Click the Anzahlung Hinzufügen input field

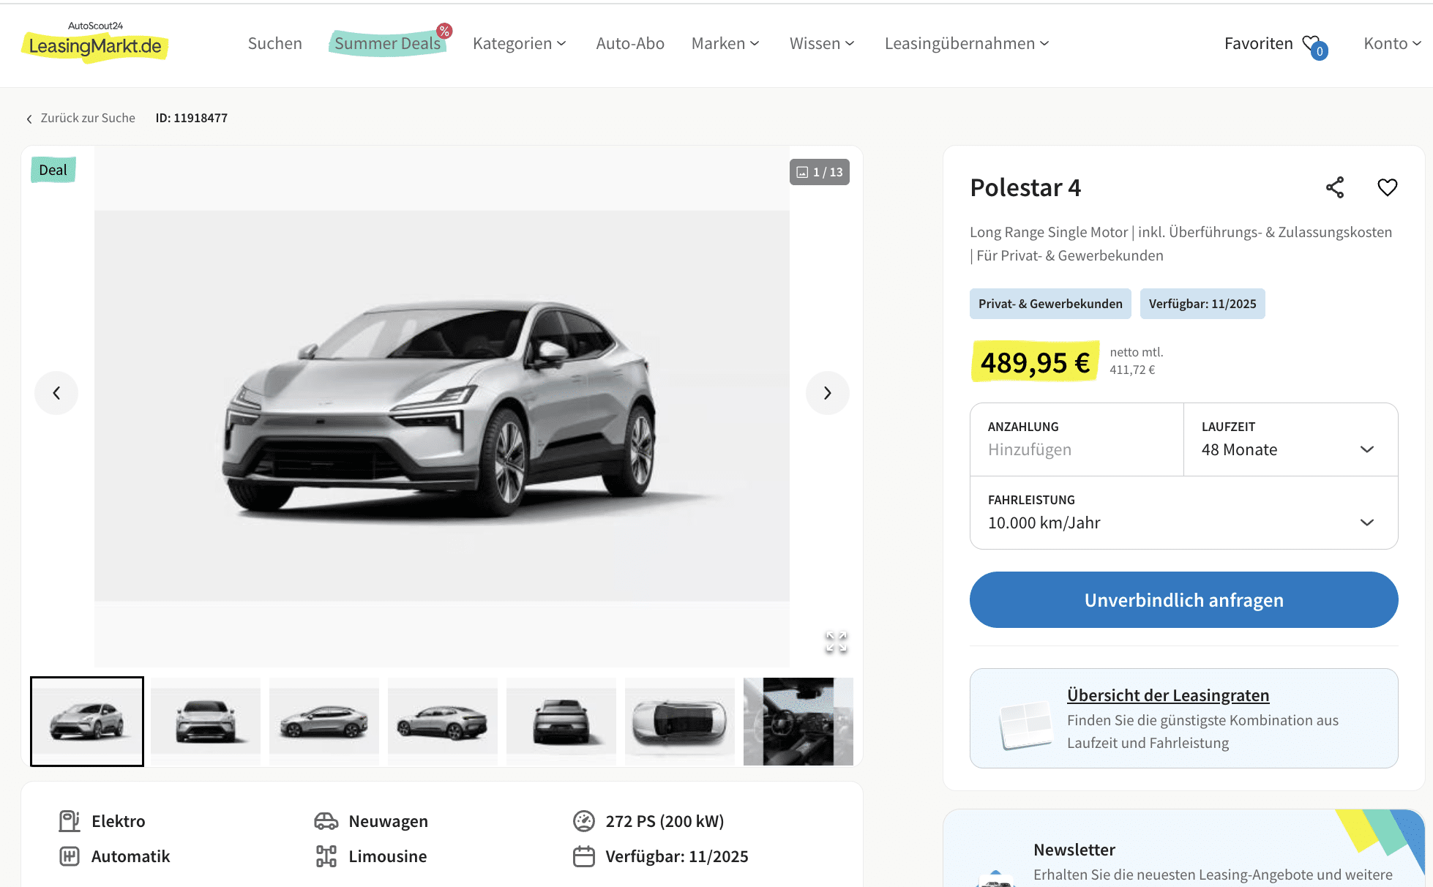pos(1077,439)
